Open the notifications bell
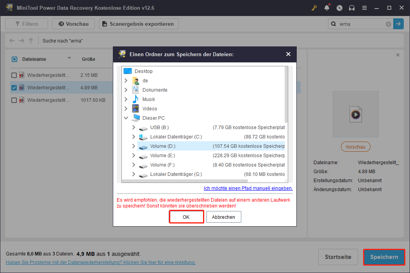The height and width of the screenshot is (273, 410). tap(326, 8)
